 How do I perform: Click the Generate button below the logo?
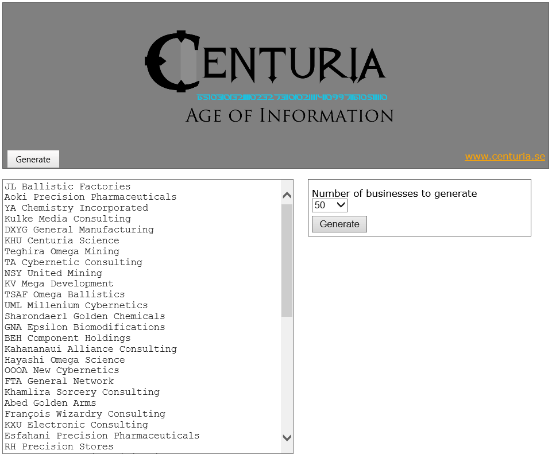[33, 159]
